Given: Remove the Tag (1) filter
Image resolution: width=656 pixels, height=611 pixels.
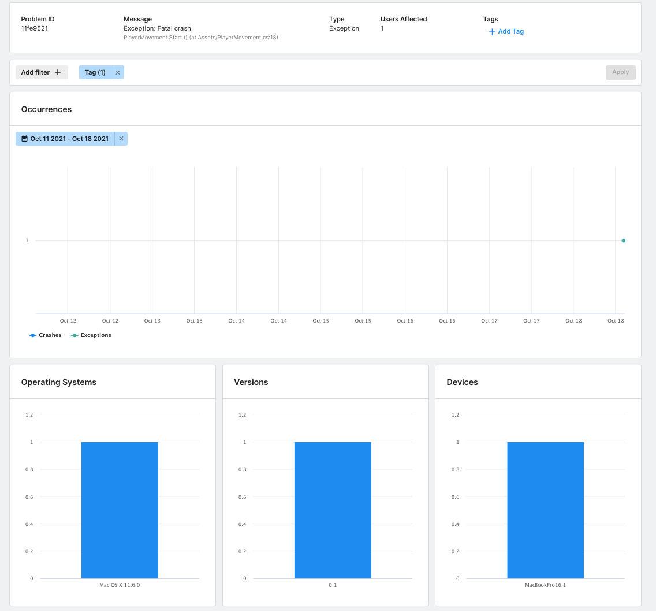Looking at the screenshot, I should [118, 72].
